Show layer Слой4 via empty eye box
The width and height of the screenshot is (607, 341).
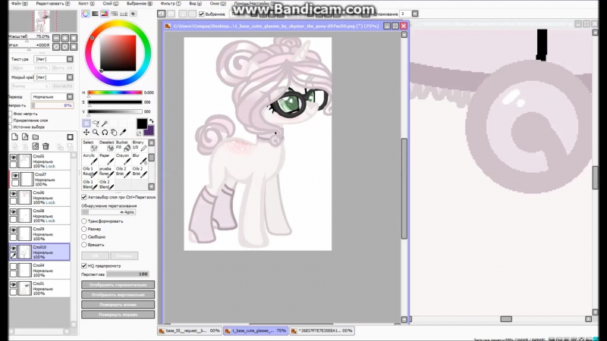tap(14, 267)
